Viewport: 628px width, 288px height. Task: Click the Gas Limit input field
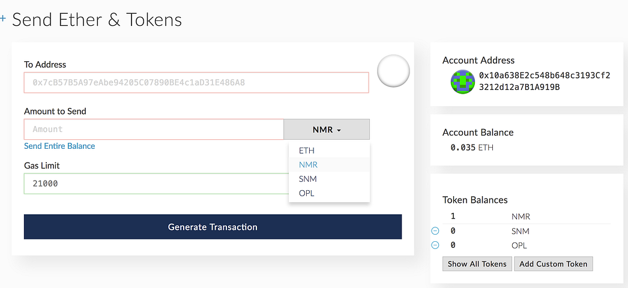pyautogui.click(x=156, y=184)
